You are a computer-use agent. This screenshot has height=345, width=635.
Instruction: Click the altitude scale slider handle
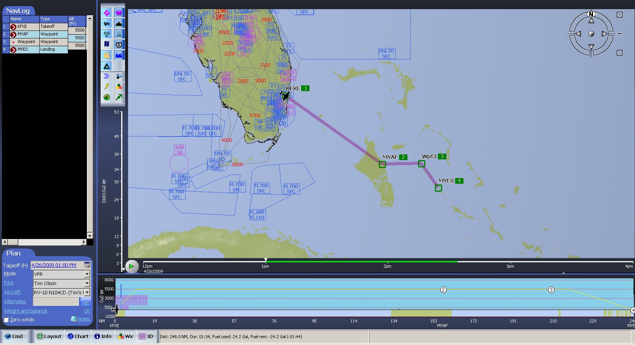[x=123, y=269]
